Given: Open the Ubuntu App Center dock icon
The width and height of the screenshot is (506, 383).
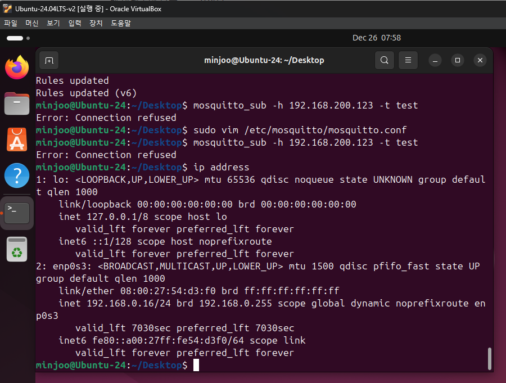Looking at the screenshot, I should (x=17, y=139).
